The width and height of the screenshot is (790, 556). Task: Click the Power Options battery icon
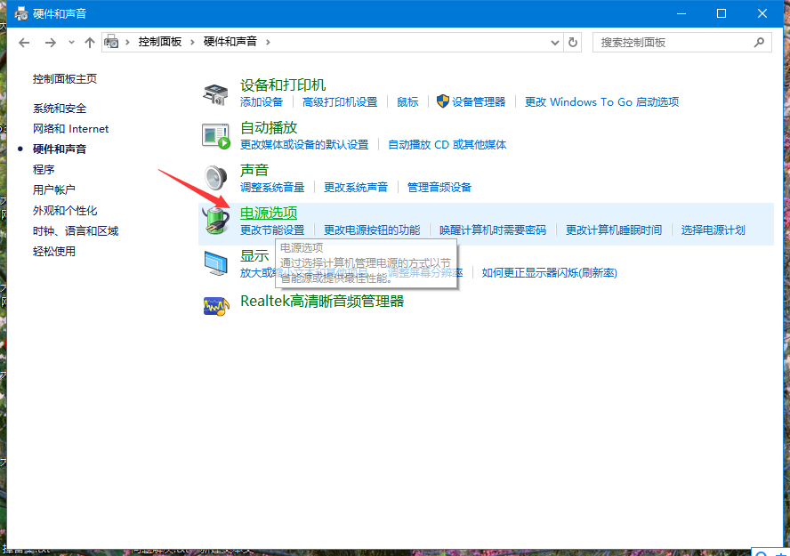click(x=215, y=220)
